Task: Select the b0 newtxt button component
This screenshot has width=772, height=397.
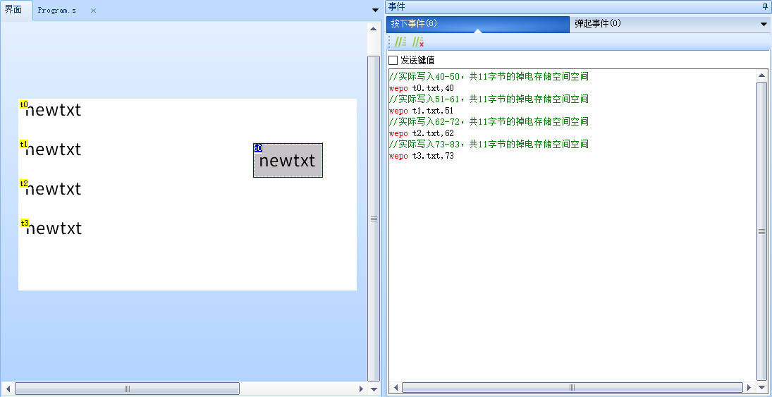Action: [288, 161]
